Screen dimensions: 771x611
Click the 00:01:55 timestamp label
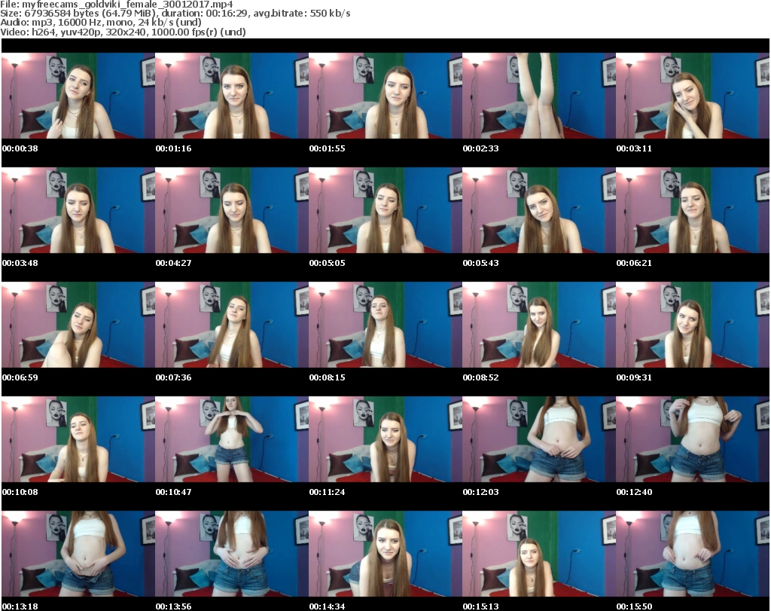(327, 148)
